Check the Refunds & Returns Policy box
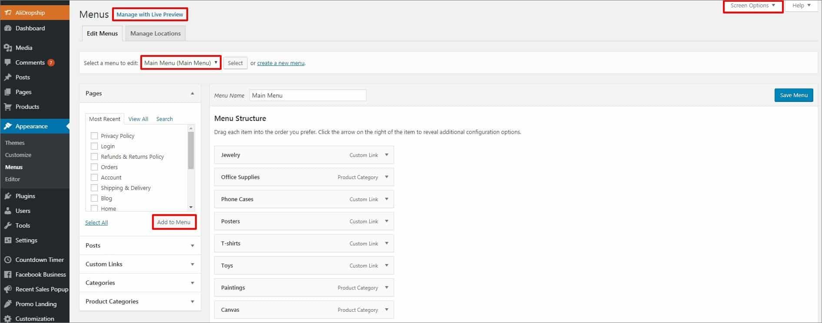The height and width of the screenshot is (323, 822). tap(94, 157)
